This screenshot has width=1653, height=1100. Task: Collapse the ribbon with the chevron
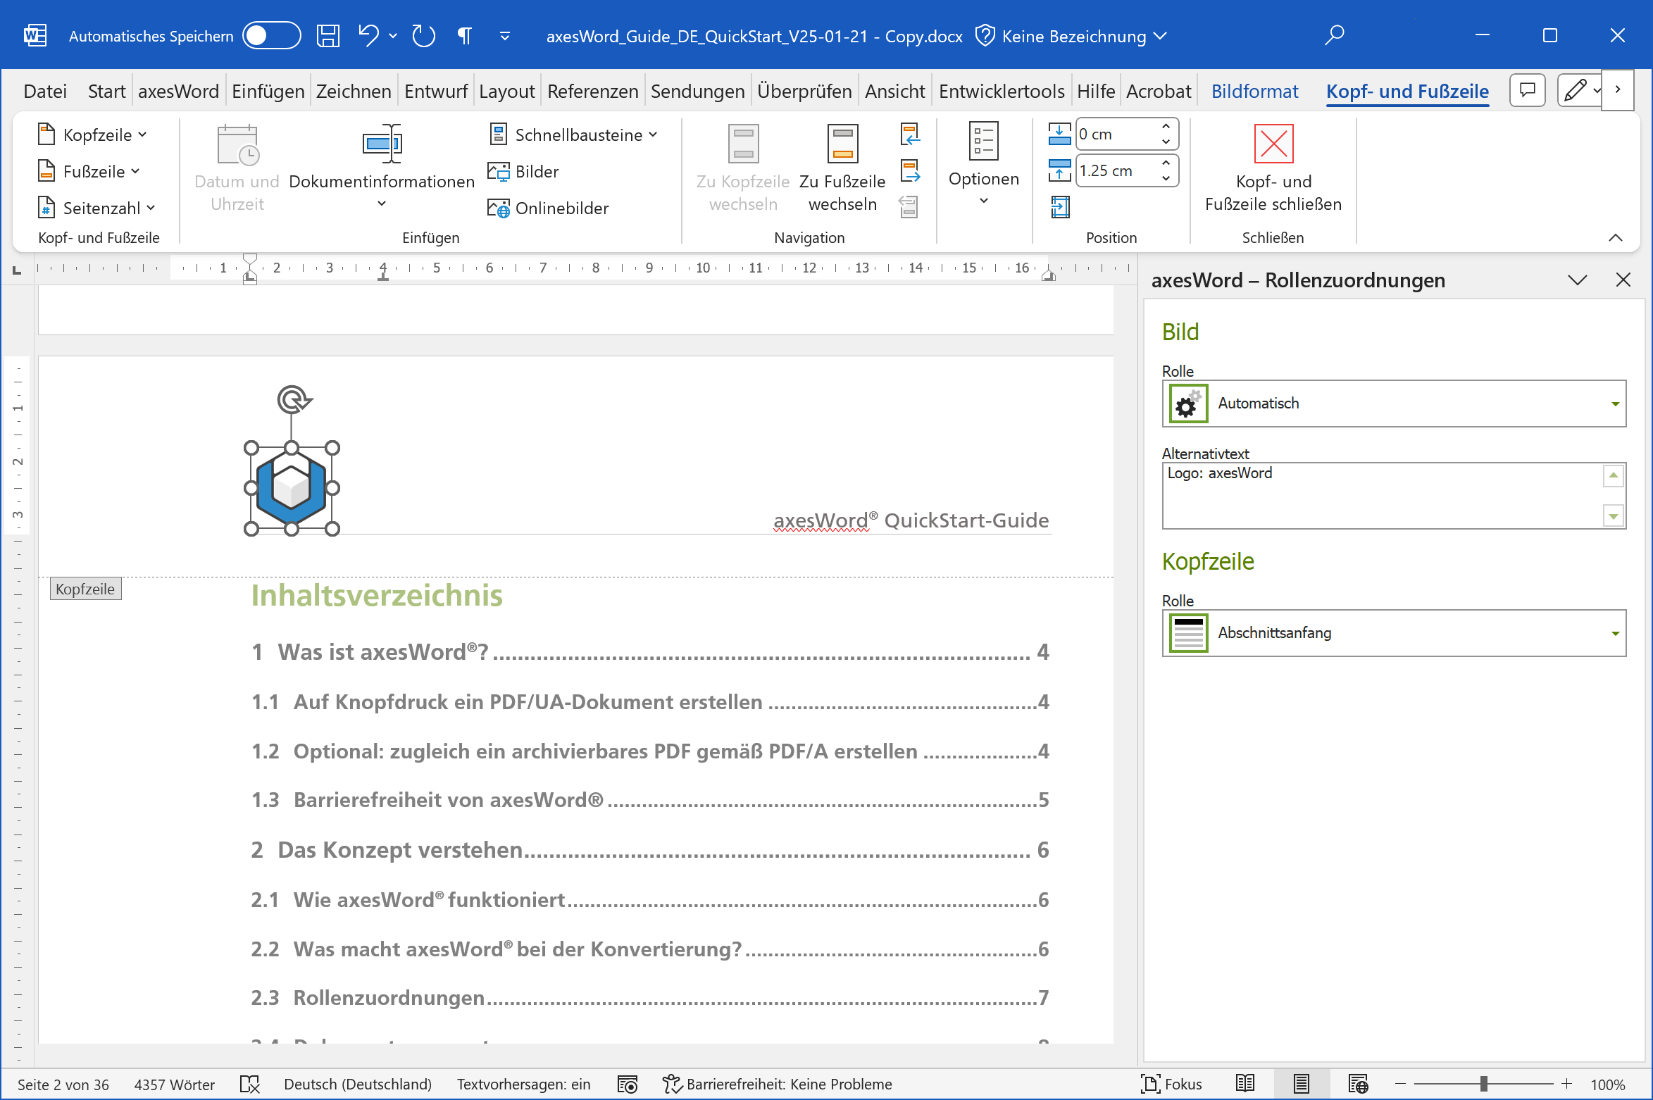pyautogui.click(x=1616, y=238)
